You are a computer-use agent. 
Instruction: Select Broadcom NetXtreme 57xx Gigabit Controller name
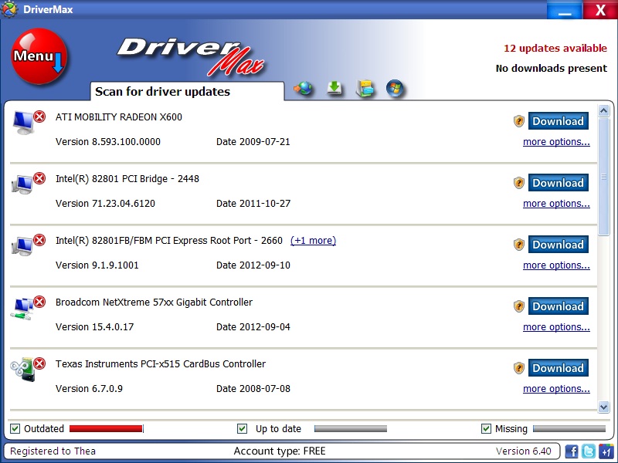coord(154,302)
